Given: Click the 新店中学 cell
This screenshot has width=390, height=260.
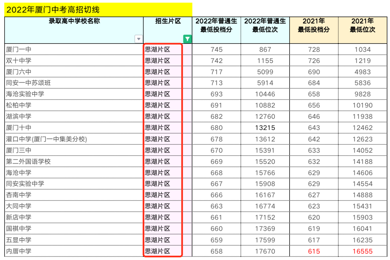Looking at the screenshot, I should (74, 218).
